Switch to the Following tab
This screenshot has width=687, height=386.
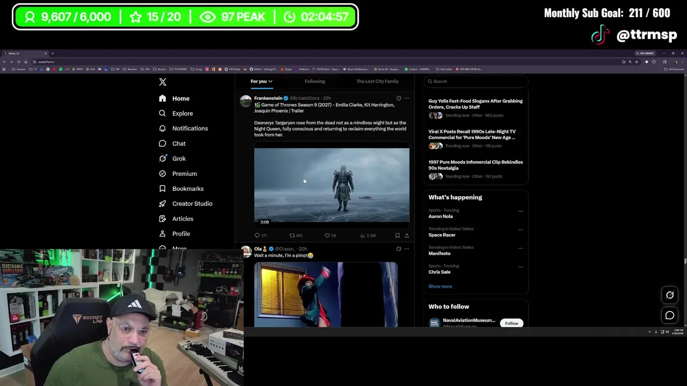pos(315,81)
